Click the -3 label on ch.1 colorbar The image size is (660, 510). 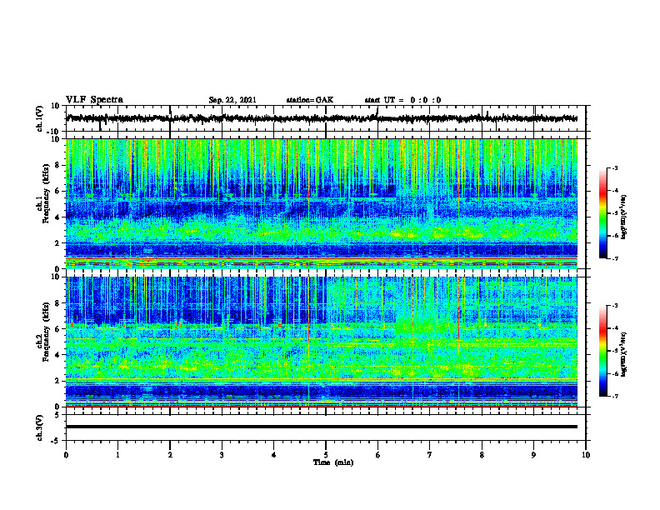(614, 167)
